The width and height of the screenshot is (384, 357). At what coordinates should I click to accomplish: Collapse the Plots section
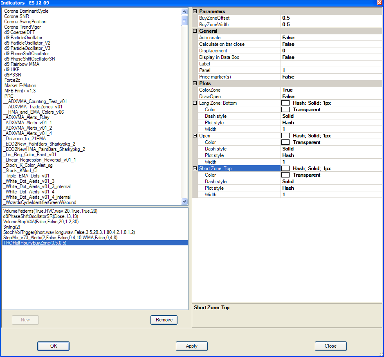coord(195,83)
